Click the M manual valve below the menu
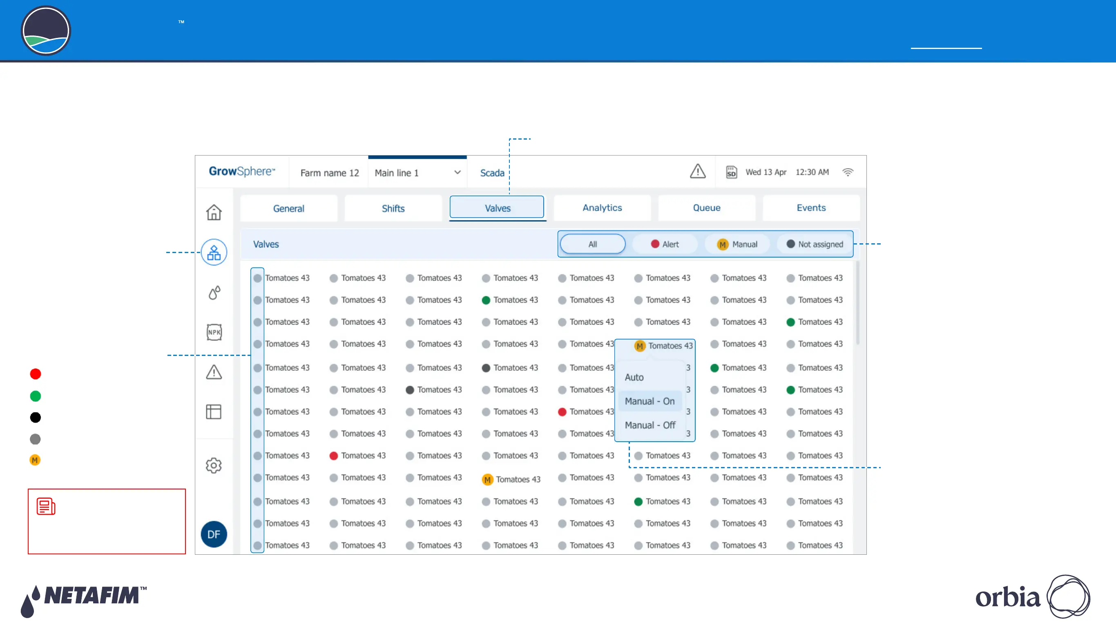Screen dimensions: 1116x627 pyautogui.click(x=487, y=479)
